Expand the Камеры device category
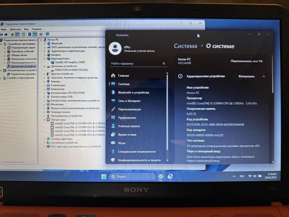Viewport: 289px width, 217px height. tap(44, 82)
